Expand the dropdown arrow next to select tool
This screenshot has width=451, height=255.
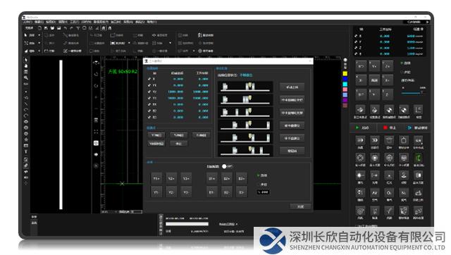(x=39, y=35)
